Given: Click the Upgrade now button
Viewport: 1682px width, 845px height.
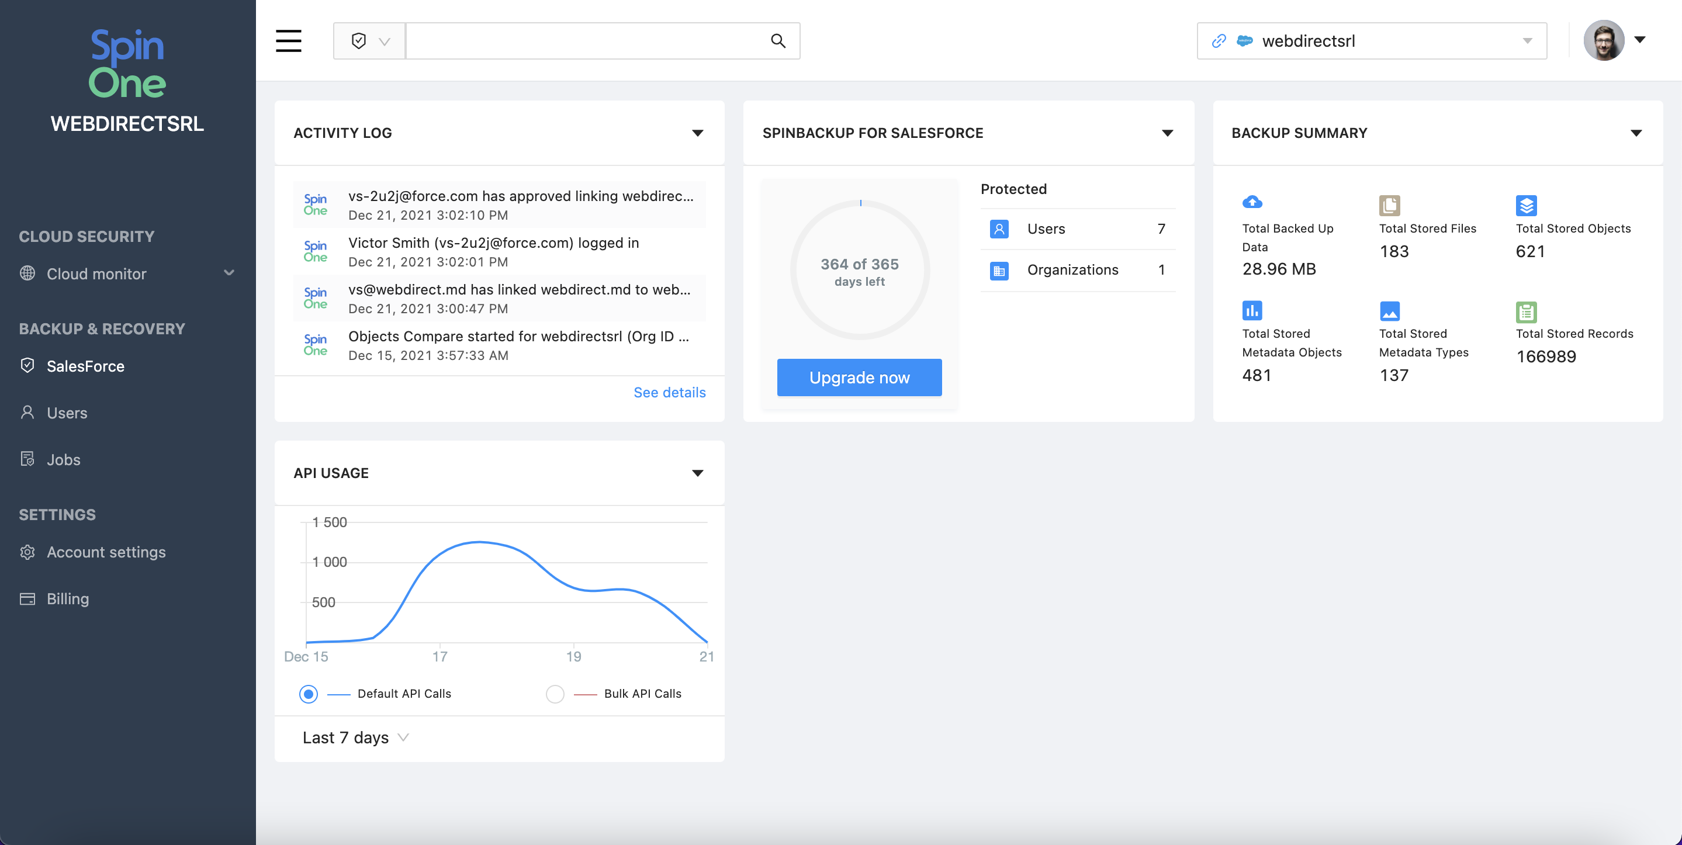Looking at the screenshot, I should [x=859, y=377].
